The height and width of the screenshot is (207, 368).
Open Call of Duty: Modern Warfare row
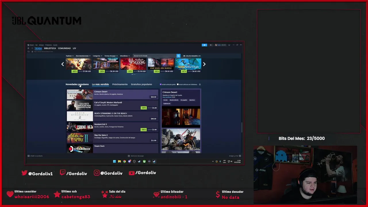112,105
